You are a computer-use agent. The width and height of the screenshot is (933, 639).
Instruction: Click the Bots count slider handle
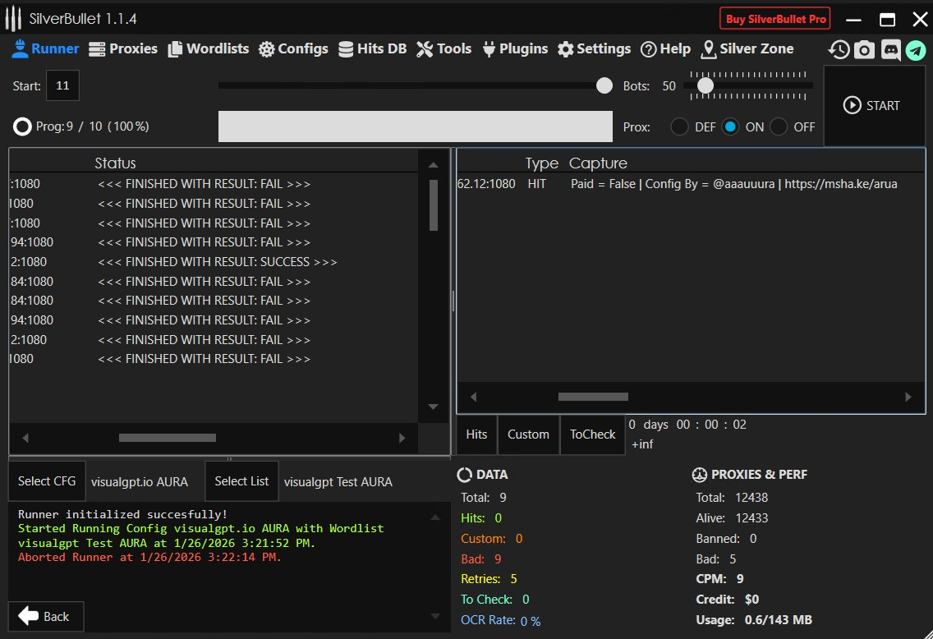705,85
